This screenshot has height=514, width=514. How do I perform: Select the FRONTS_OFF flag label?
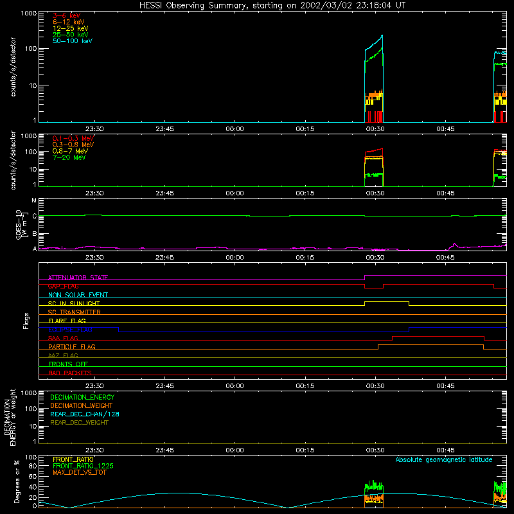(68, 364)
